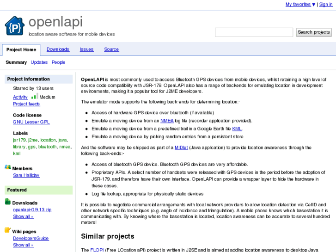Click the 'Code license' heading

pyautogui.click(x=27, y=115)
